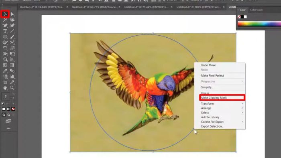Pick the Eyedropper tool
Screen dimensions: 281x158
click(x=5, y=71)
